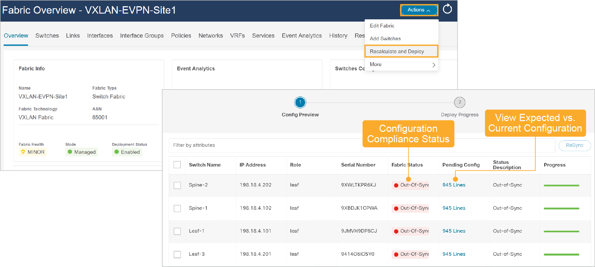
Task: Click the Managed mode badge
Action: coord(81,152)
